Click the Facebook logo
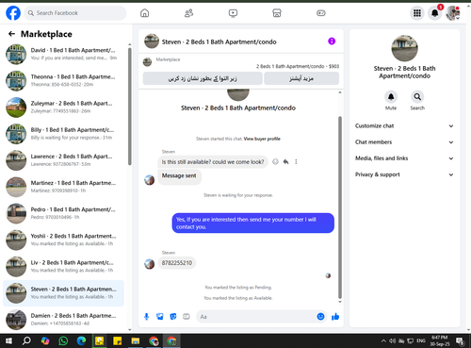This screenshot has width=471, height=348. pyautogui.click(x=13, y=13)
